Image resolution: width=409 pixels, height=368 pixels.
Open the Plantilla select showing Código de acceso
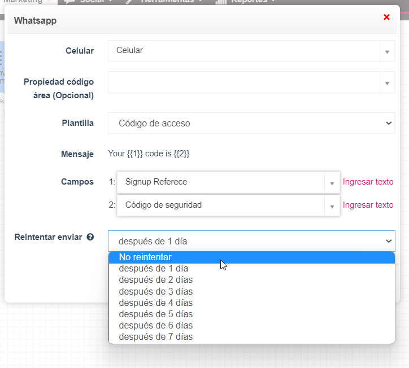[251, 123]
